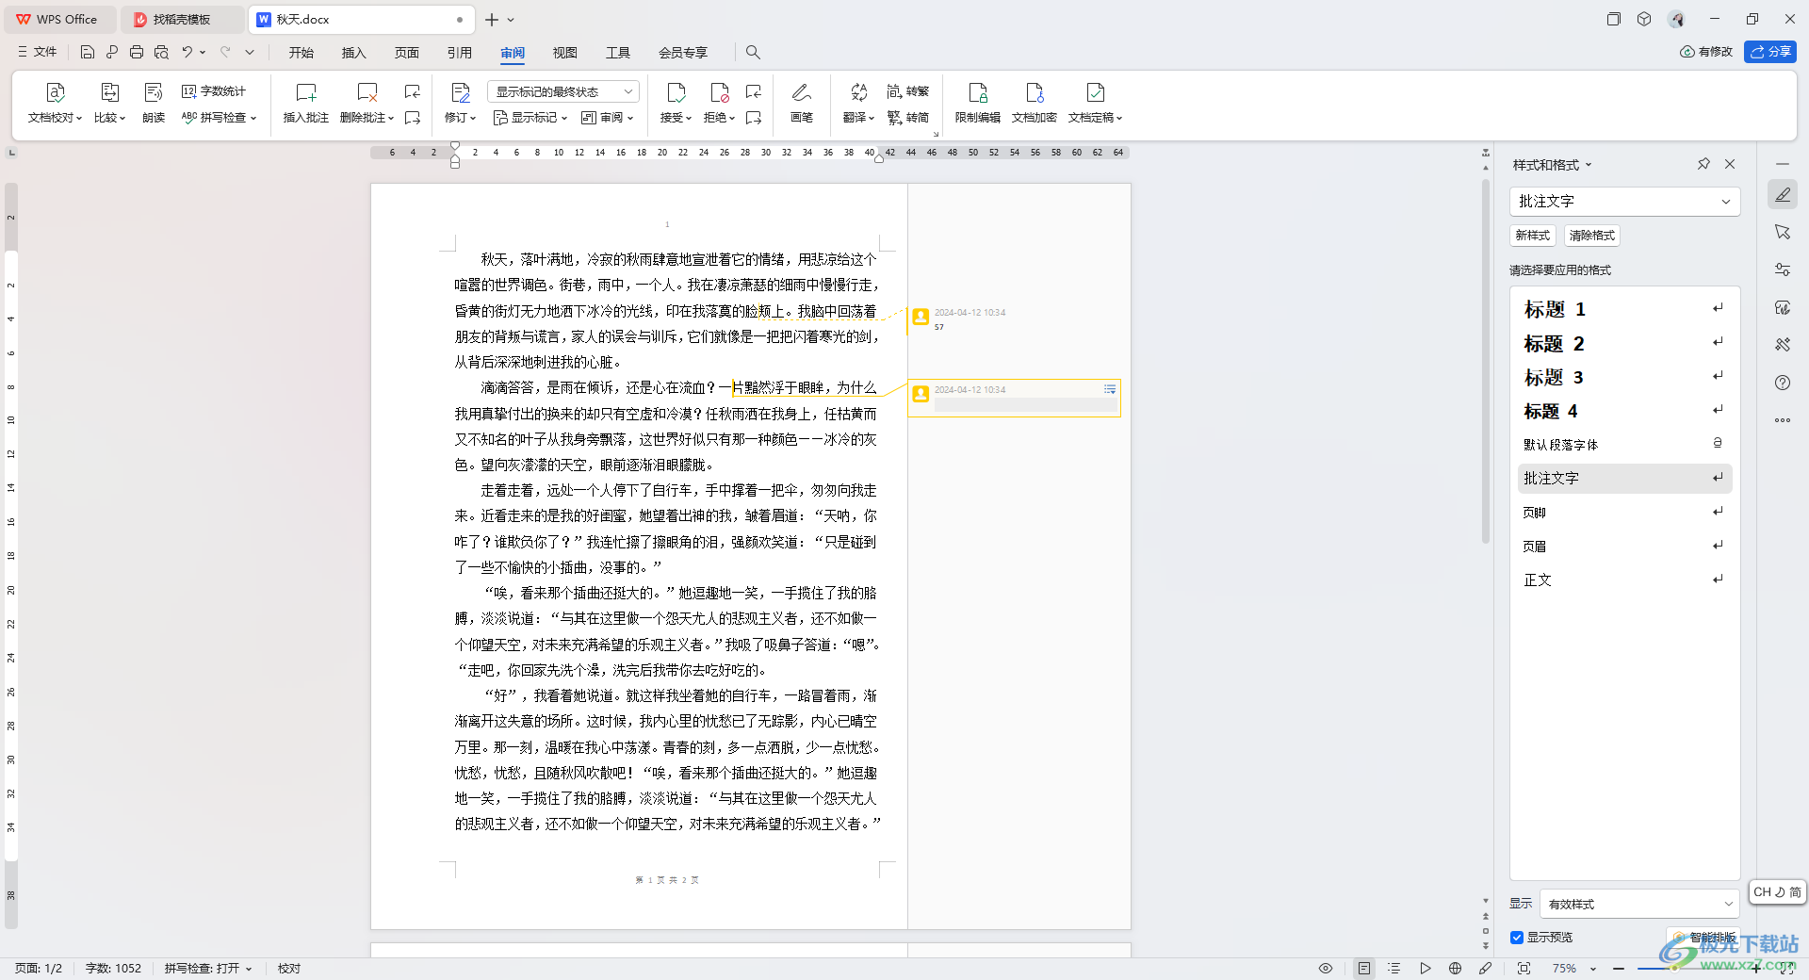This screenshot has height=980, width=1809.
Task: Open 显示 有效样式 dropdown
Action: pos(1638,904)
